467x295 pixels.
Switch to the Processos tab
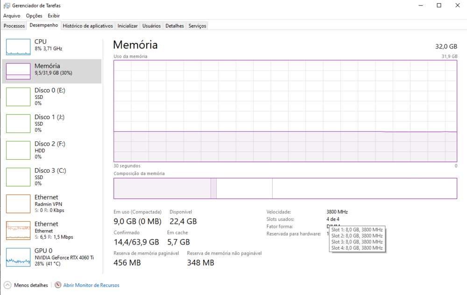pyautogui.click(x=14, y=26)
